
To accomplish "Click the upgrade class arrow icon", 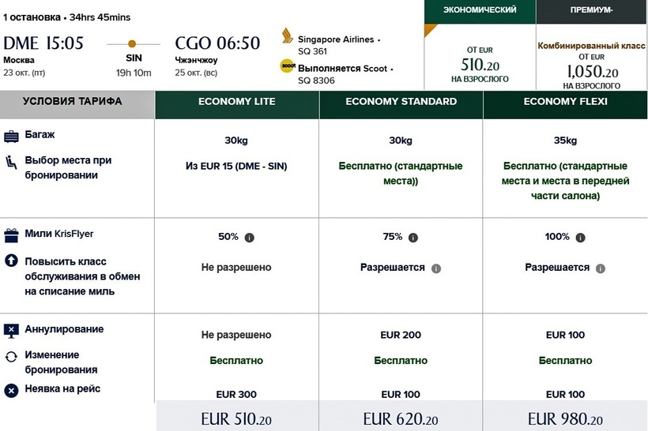I will pyautogui.click(x=11, y=260).
